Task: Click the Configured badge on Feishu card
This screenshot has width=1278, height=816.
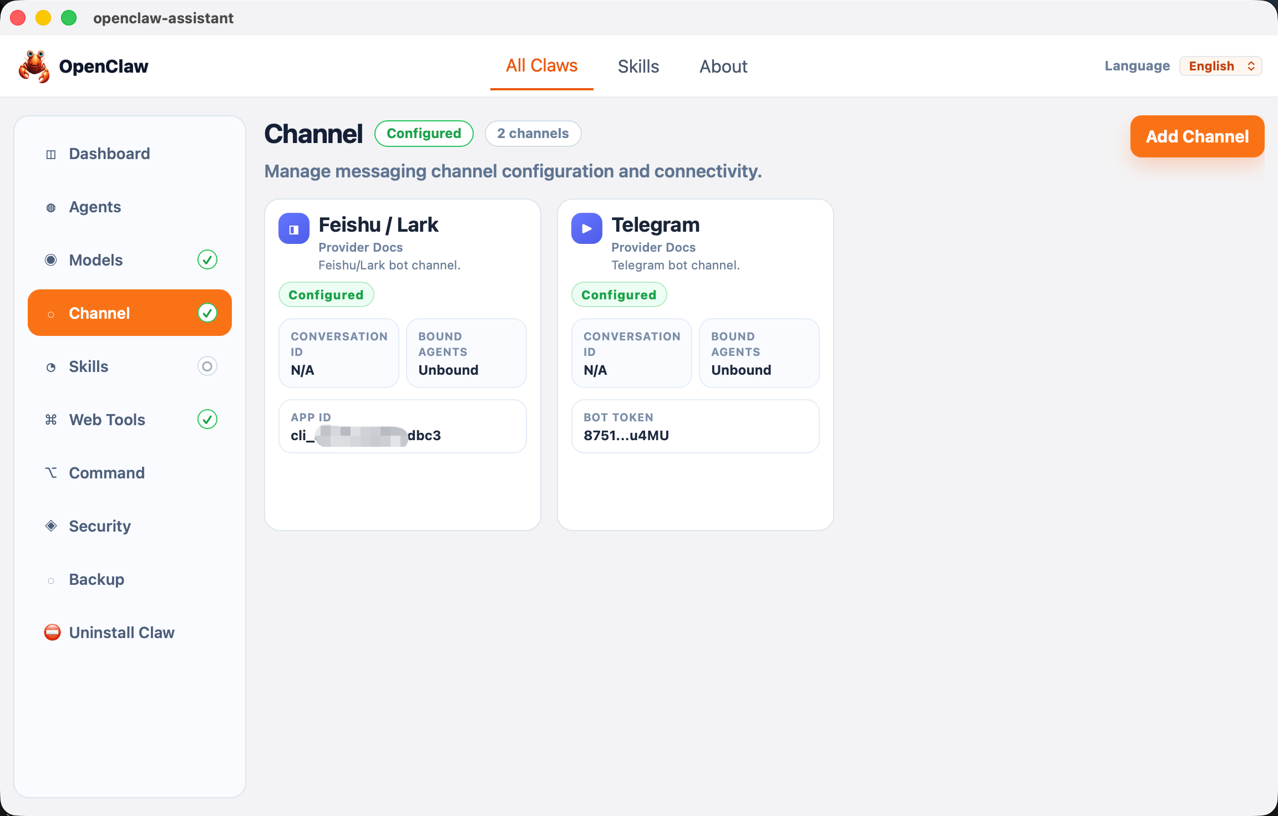Action: click(326, 294)
